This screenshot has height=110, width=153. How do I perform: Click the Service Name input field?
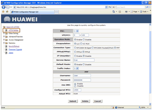(x=84, y=60)
